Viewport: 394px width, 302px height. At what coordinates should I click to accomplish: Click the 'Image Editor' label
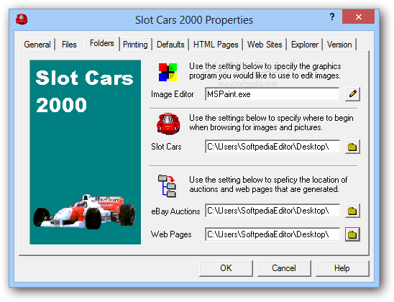(172, 94)
